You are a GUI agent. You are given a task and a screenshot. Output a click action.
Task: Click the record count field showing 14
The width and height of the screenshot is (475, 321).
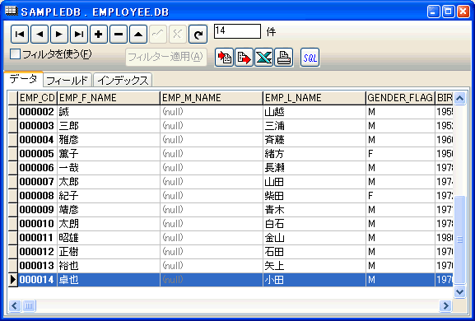[237, 31]
